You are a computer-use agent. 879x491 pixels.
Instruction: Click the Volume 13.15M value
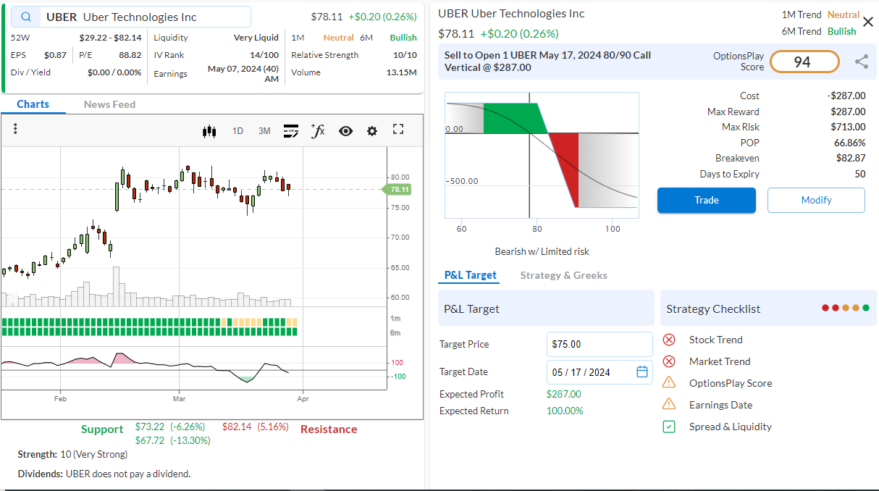click(402, 72)
